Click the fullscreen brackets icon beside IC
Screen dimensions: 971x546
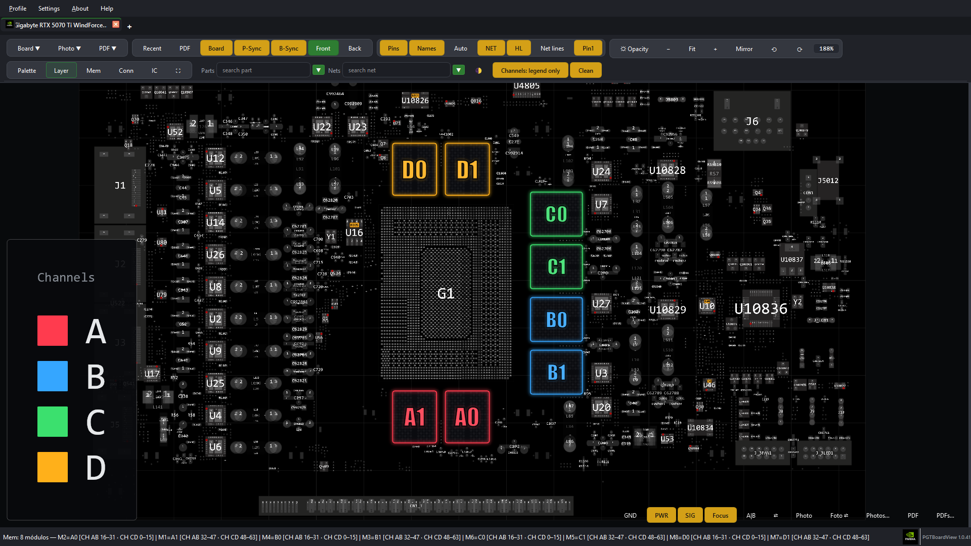[x=178, y=71]
